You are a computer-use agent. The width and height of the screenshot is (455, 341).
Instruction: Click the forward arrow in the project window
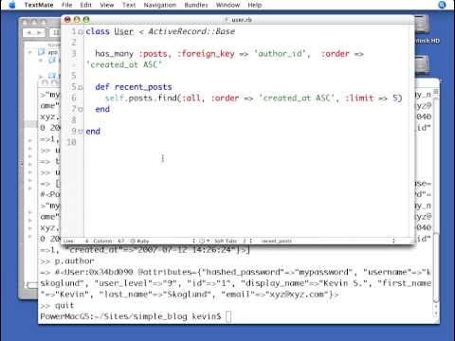[x=40, y=32]
